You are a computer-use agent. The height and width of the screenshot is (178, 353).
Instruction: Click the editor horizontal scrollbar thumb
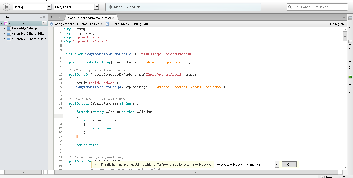pos(196,172)
